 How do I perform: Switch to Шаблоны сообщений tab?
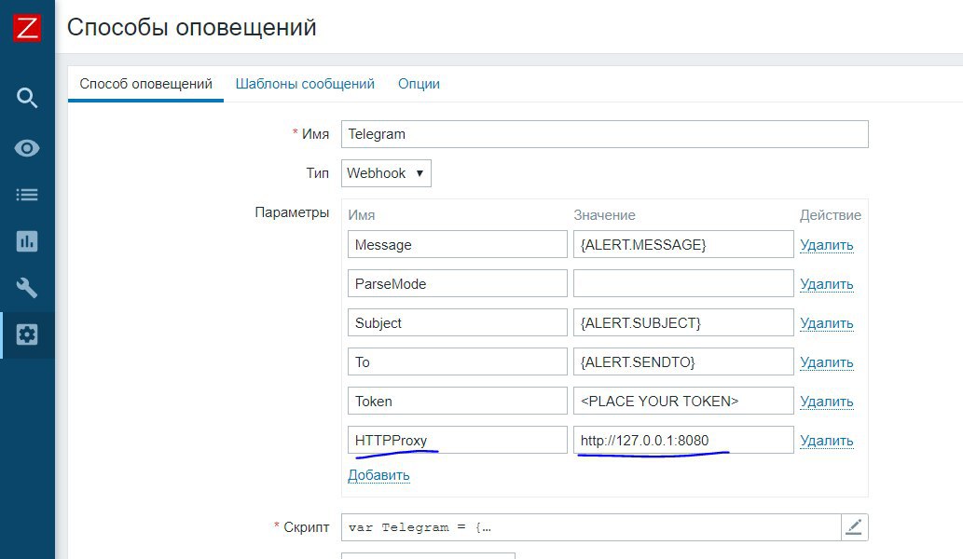[x=305, y=84]
